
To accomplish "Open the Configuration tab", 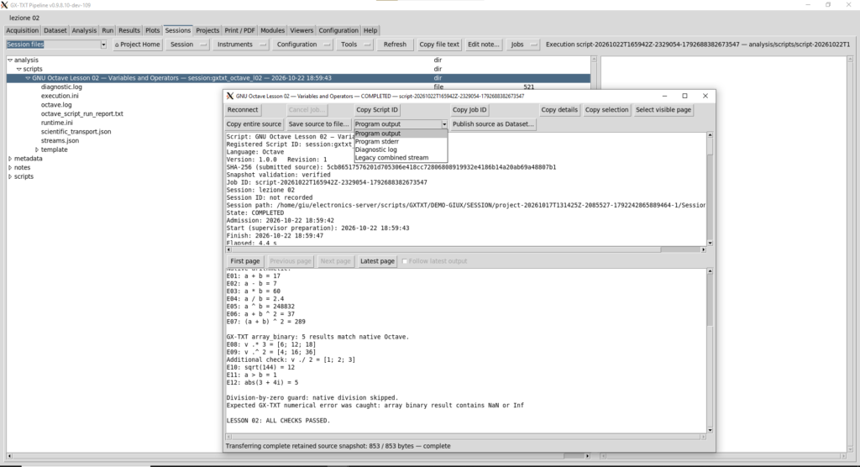I will [x=338, y=31].
